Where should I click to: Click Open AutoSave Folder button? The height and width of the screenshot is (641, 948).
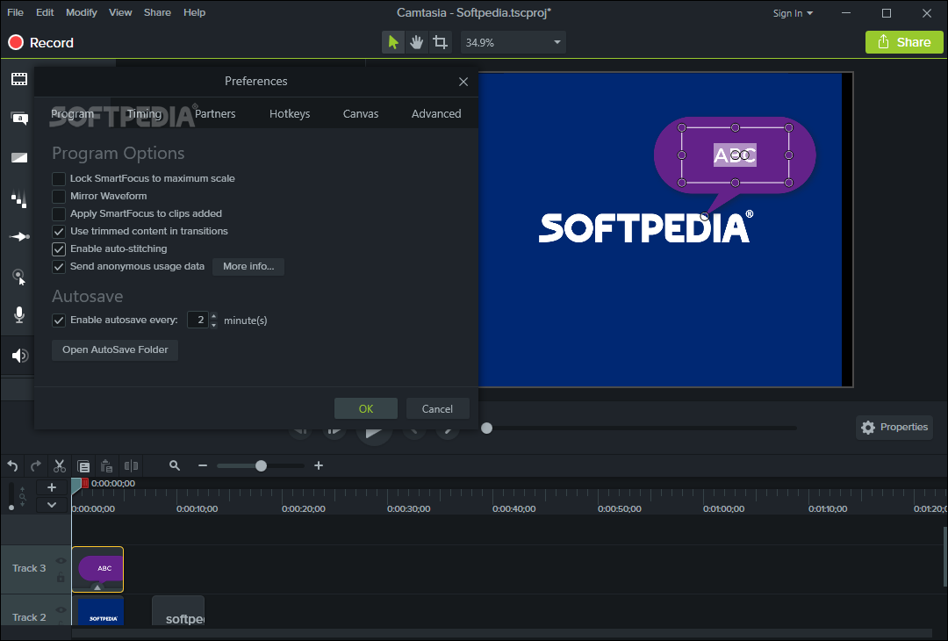(115, 350)
